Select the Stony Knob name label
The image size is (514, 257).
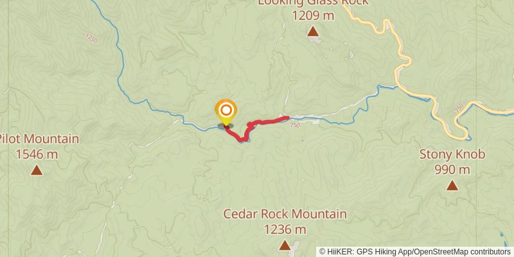(x=452, y=154)
